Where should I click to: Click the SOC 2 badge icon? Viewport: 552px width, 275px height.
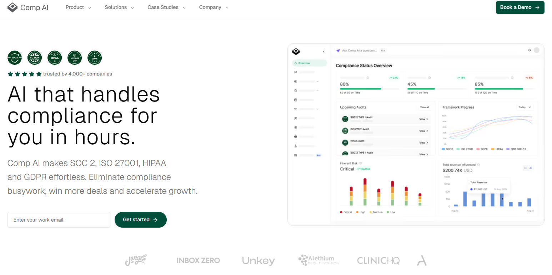point(15,58)
